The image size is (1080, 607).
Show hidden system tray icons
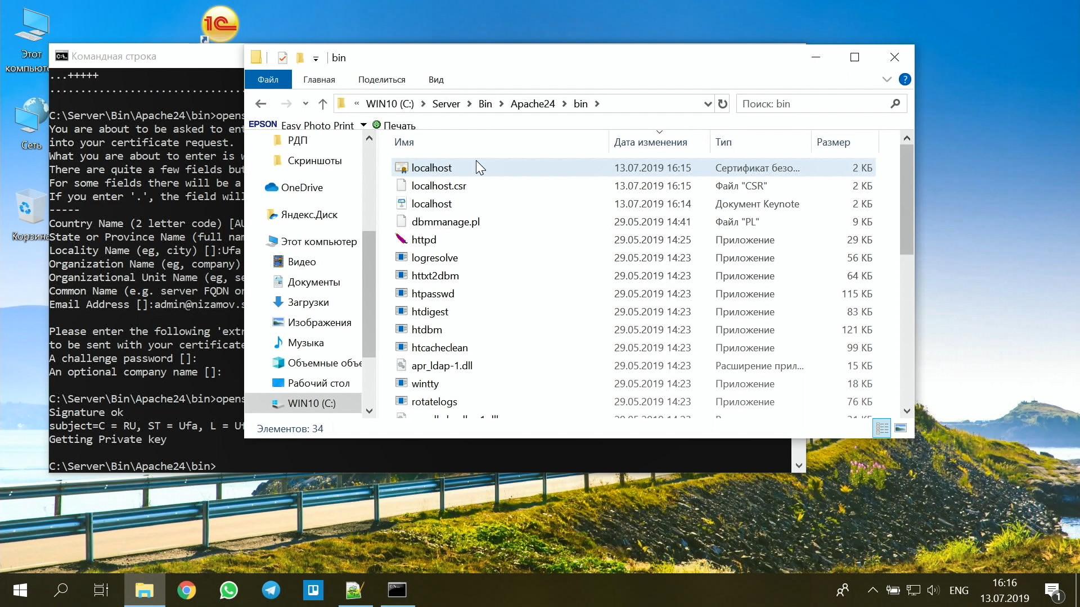tap(872, 590)
